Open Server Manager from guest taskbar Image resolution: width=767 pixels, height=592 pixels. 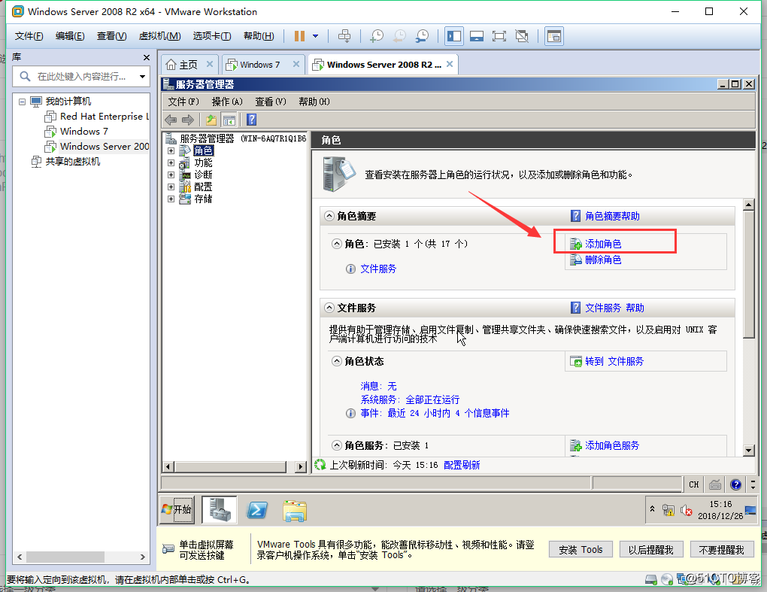220,509
